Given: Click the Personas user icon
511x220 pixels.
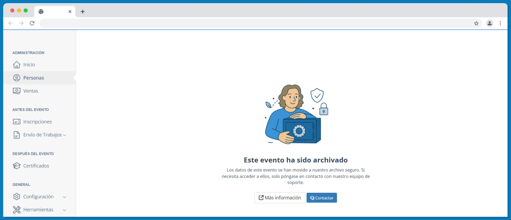Looking at the screenshot, I should pos(17,78).
